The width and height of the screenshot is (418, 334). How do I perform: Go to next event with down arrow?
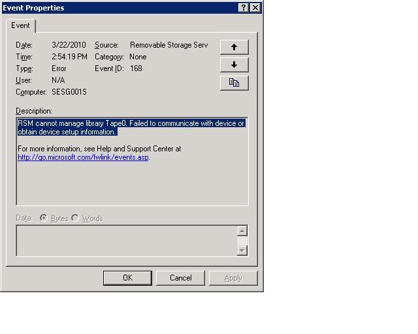[x=234, y=65]
